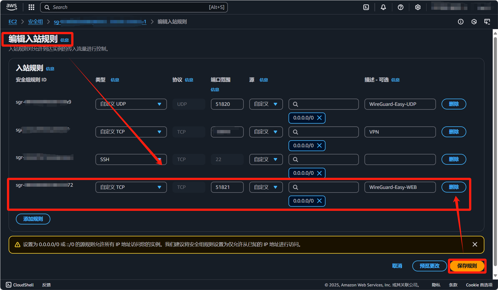Navigate to 安全组 breadcrumb link

[35, 22]
